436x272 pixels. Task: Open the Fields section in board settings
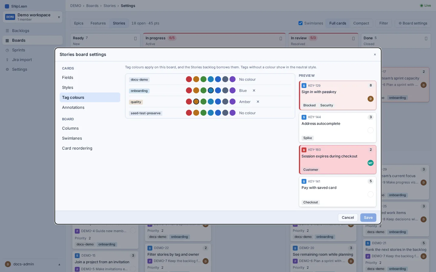coord(90,78)
